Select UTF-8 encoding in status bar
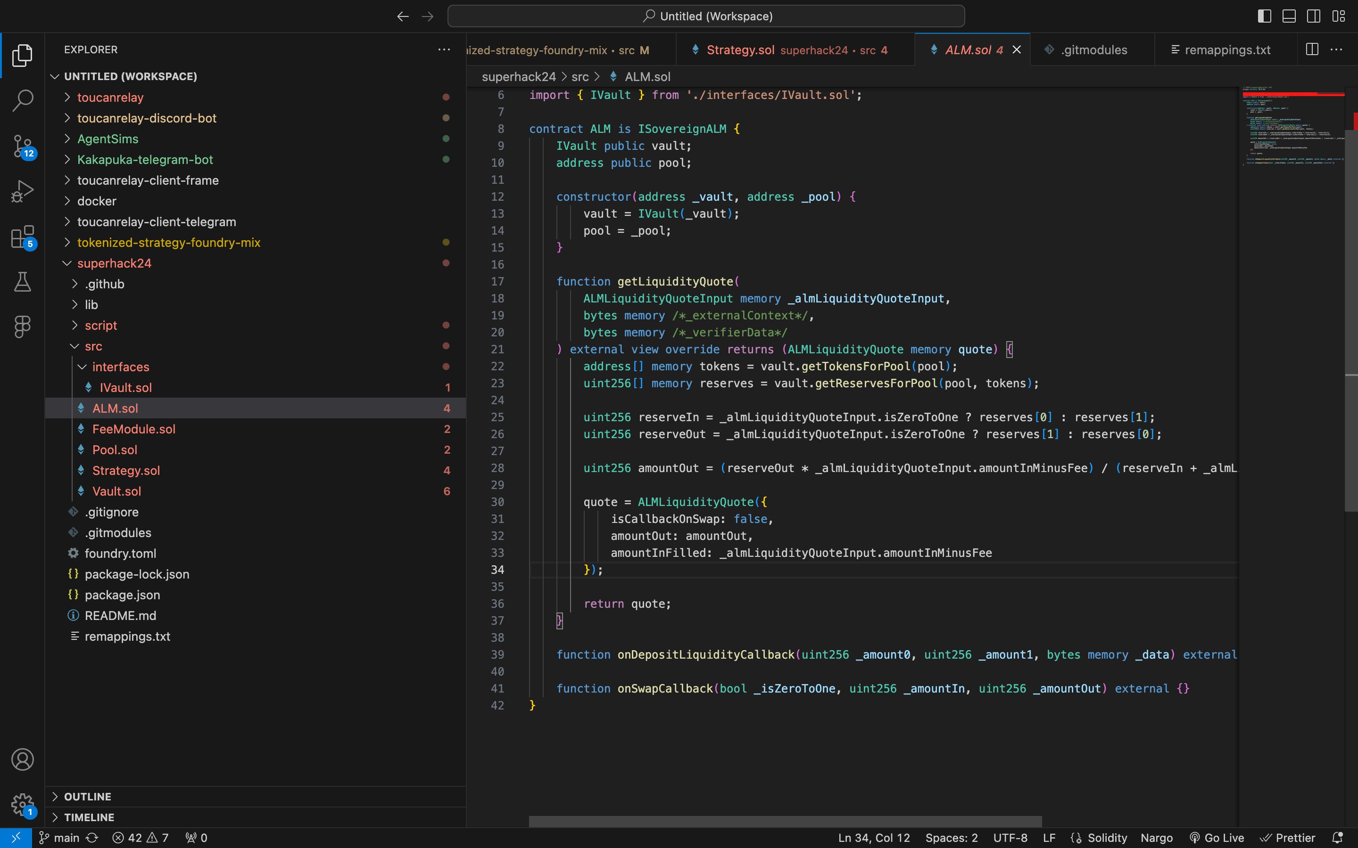1358x848 pixels. (x=1012, y=836)
